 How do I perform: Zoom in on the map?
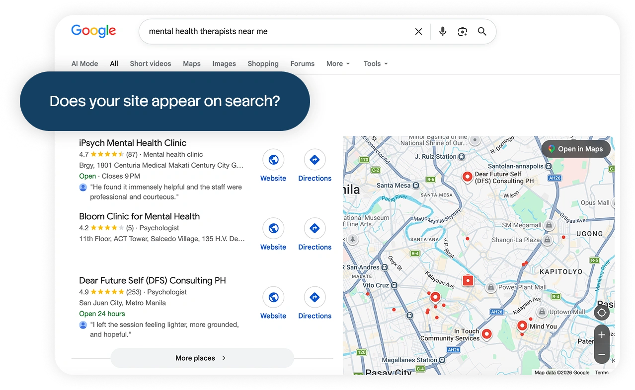(x=602, y=335)
